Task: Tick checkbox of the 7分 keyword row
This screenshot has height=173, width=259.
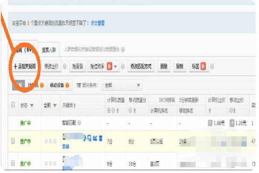Action: coord(13,141)
